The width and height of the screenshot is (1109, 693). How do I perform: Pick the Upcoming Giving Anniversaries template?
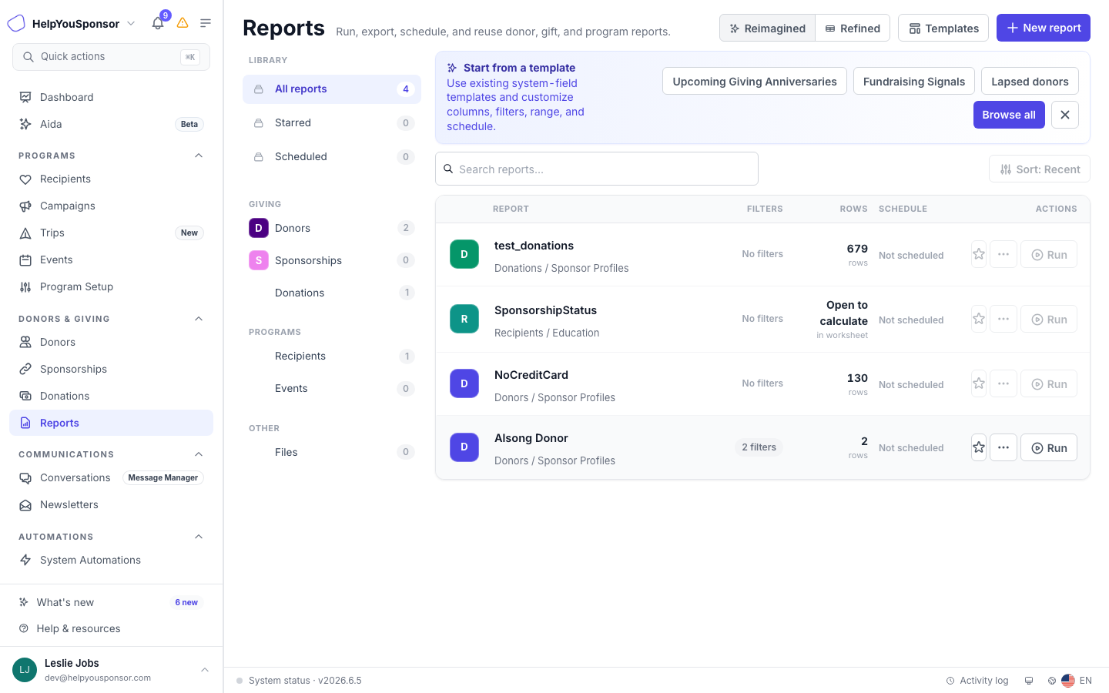point(755,82)
